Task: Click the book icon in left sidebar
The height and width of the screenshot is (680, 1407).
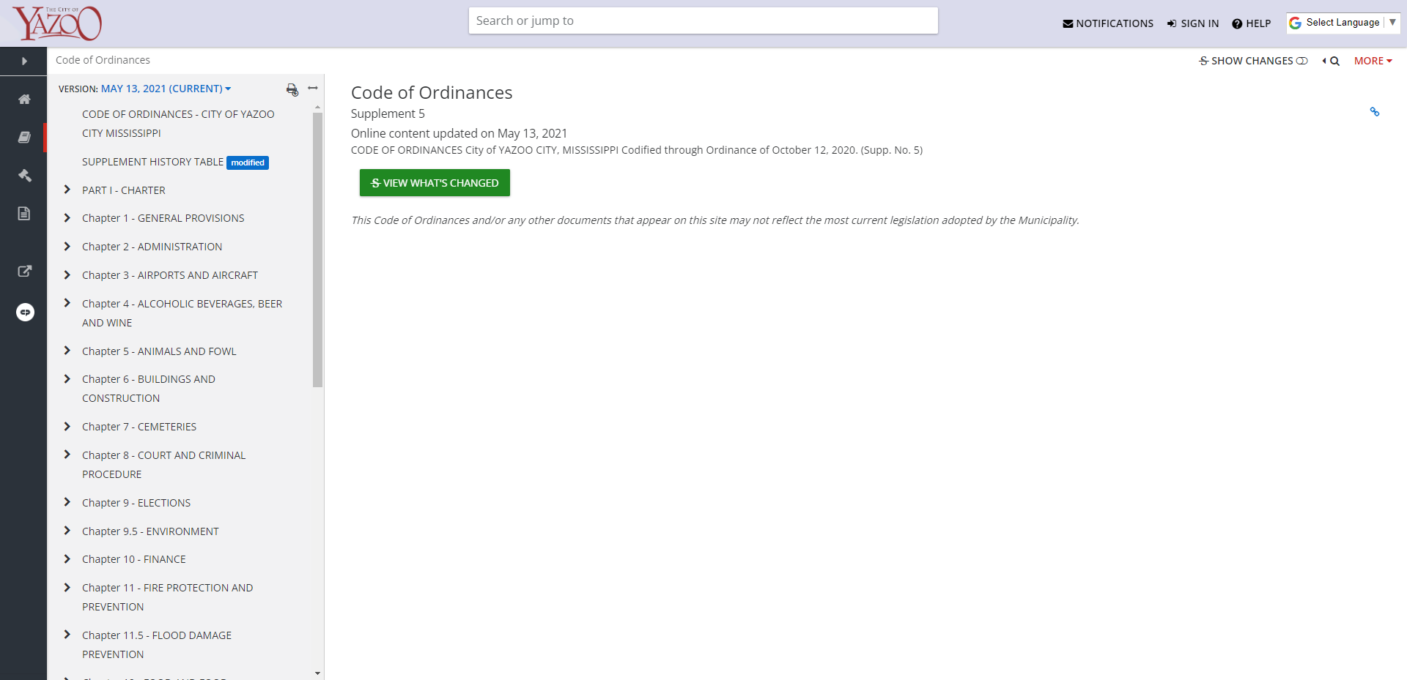Action: (x=24, y=137)
